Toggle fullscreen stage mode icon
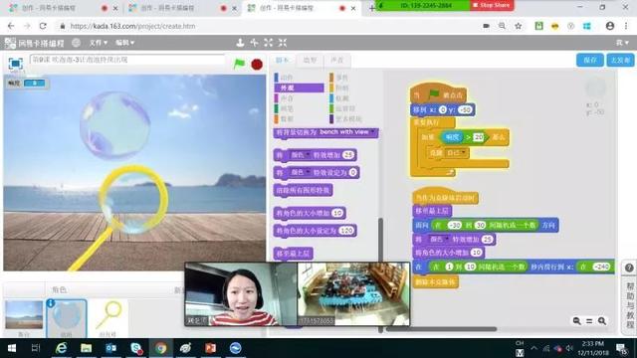This screenshot has height=358, width=637. point(16,64)
